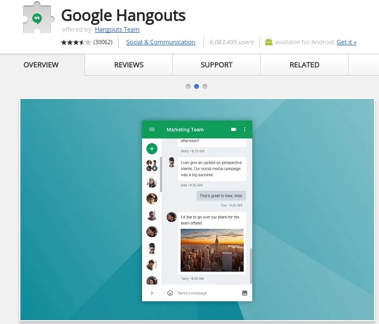Viewport: 379px width, 324px height.
Task: Click Terry's avatar next to his message
Action: pos(171,217)
